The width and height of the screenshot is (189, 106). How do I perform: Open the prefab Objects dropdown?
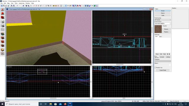(163, 65)
